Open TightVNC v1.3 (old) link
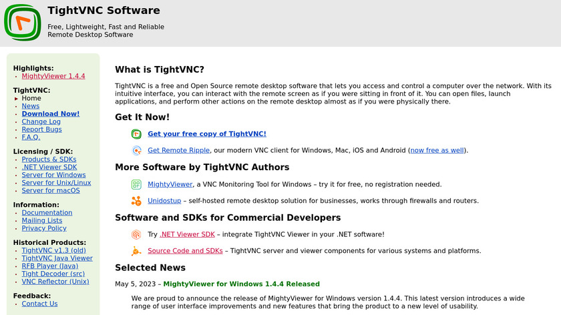 pos(53,251)
